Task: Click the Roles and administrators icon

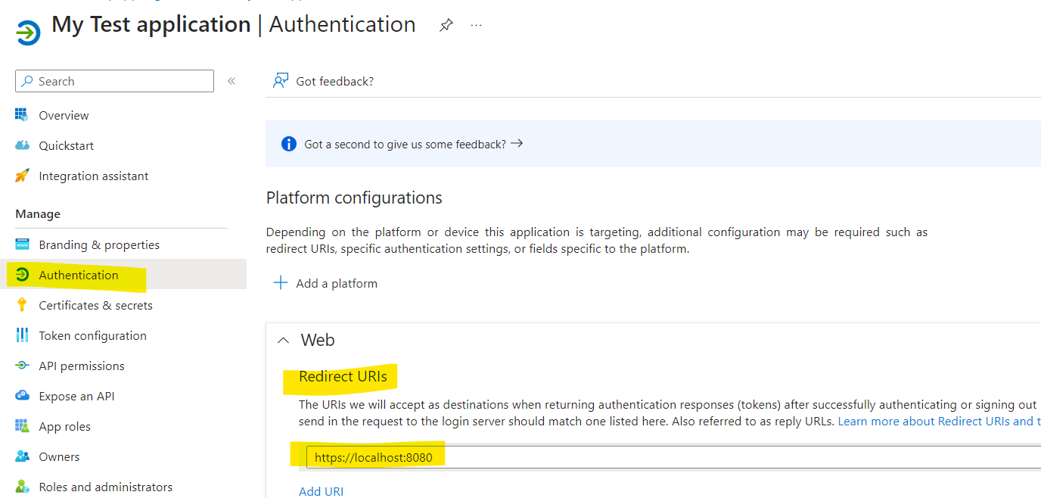Action: pyautogui.click(x=23, y=486)
